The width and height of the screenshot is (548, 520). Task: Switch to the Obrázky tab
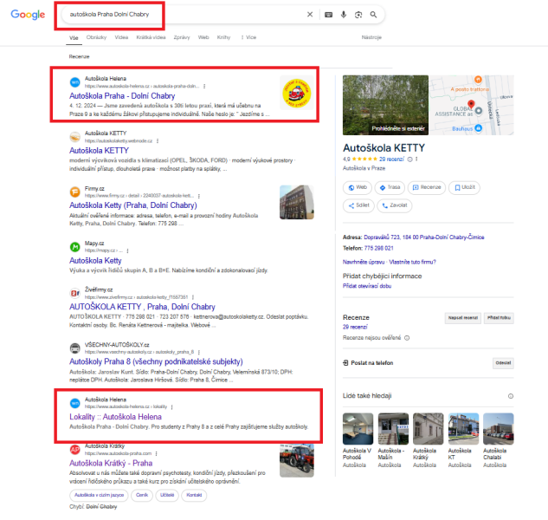[96, 37]
